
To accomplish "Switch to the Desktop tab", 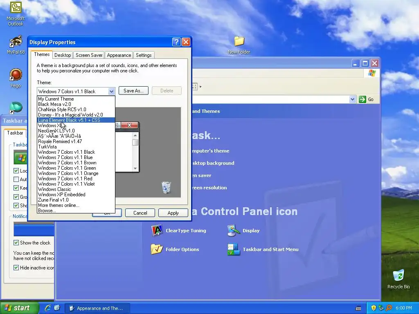I will pyautogui.click(x=63, y=55).
